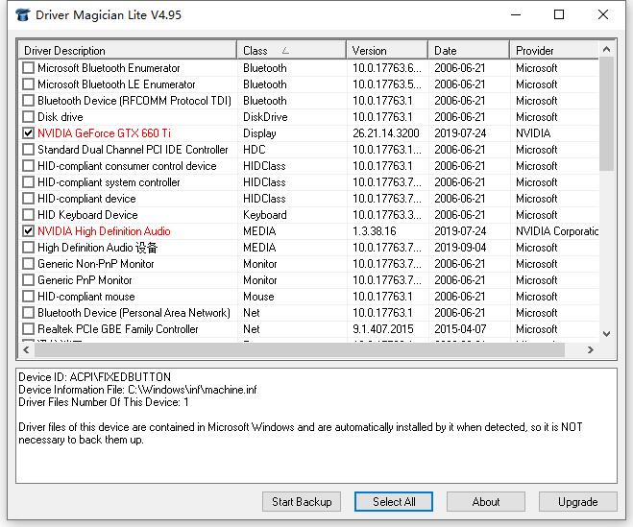Tick the Microsoft Bluetooth Enumerator checkbox
The width and height of the screenshot is (633, 527).
pos(28,68)
